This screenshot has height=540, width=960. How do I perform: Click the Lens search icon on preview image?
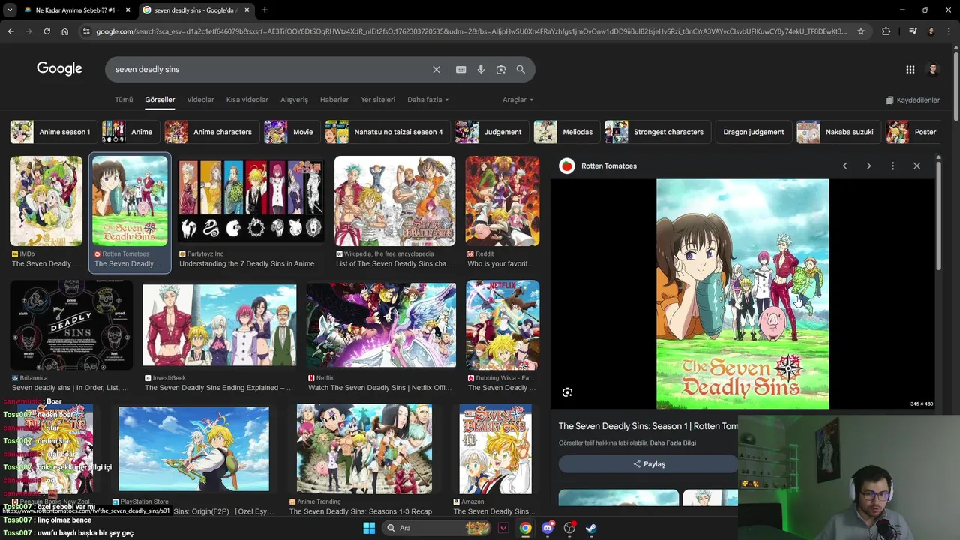[x=568, y=392]
